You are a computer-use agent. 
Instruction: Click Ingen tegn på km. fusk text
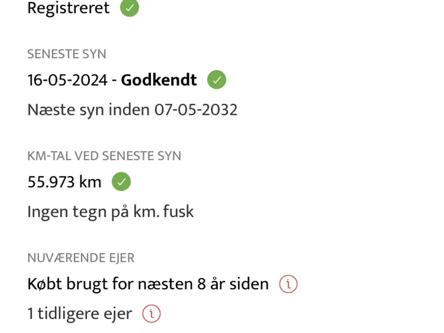click(x=110, y=212)
